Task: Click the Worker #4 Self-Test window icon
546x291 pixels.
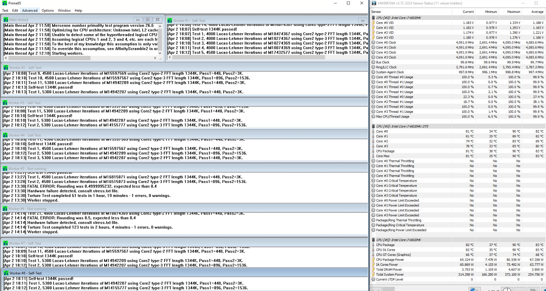Action: [x=5, y=135]
